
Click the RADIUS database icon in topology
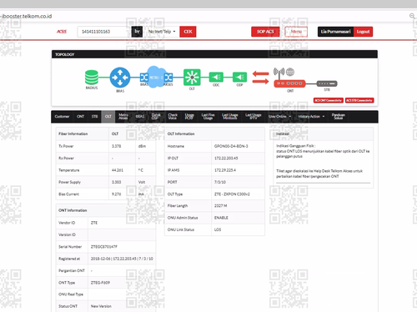point(92,78)
